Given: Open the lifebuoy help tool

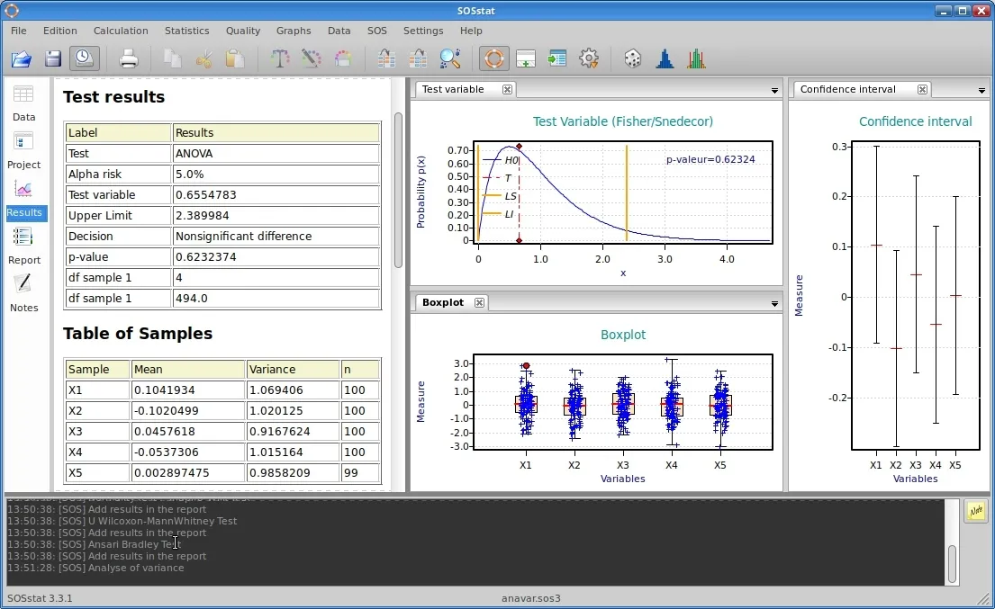Looking at the screenshot, I should point(493,58).
